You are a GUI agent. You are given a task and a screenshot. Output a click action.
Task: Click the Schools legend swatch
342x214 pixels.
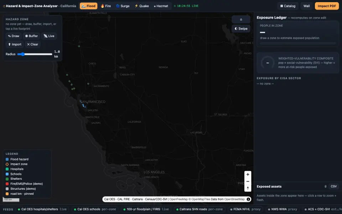click(7, 174)
